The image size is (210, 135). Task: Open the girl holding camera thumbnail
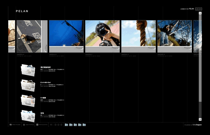102,36
